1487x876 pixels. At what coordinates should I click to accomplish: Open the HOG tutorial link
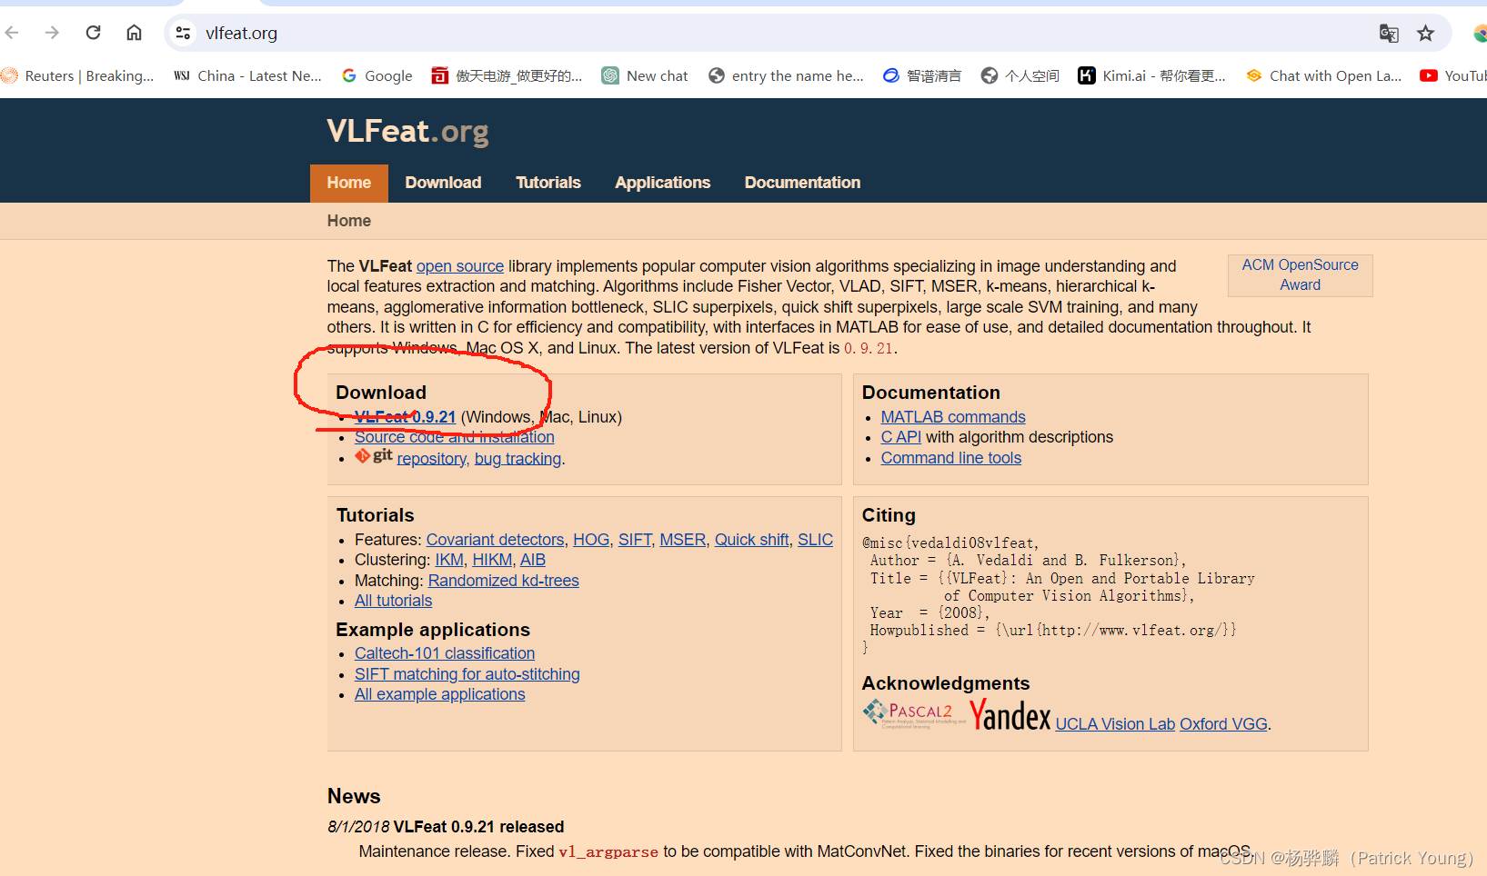point(591,540)
